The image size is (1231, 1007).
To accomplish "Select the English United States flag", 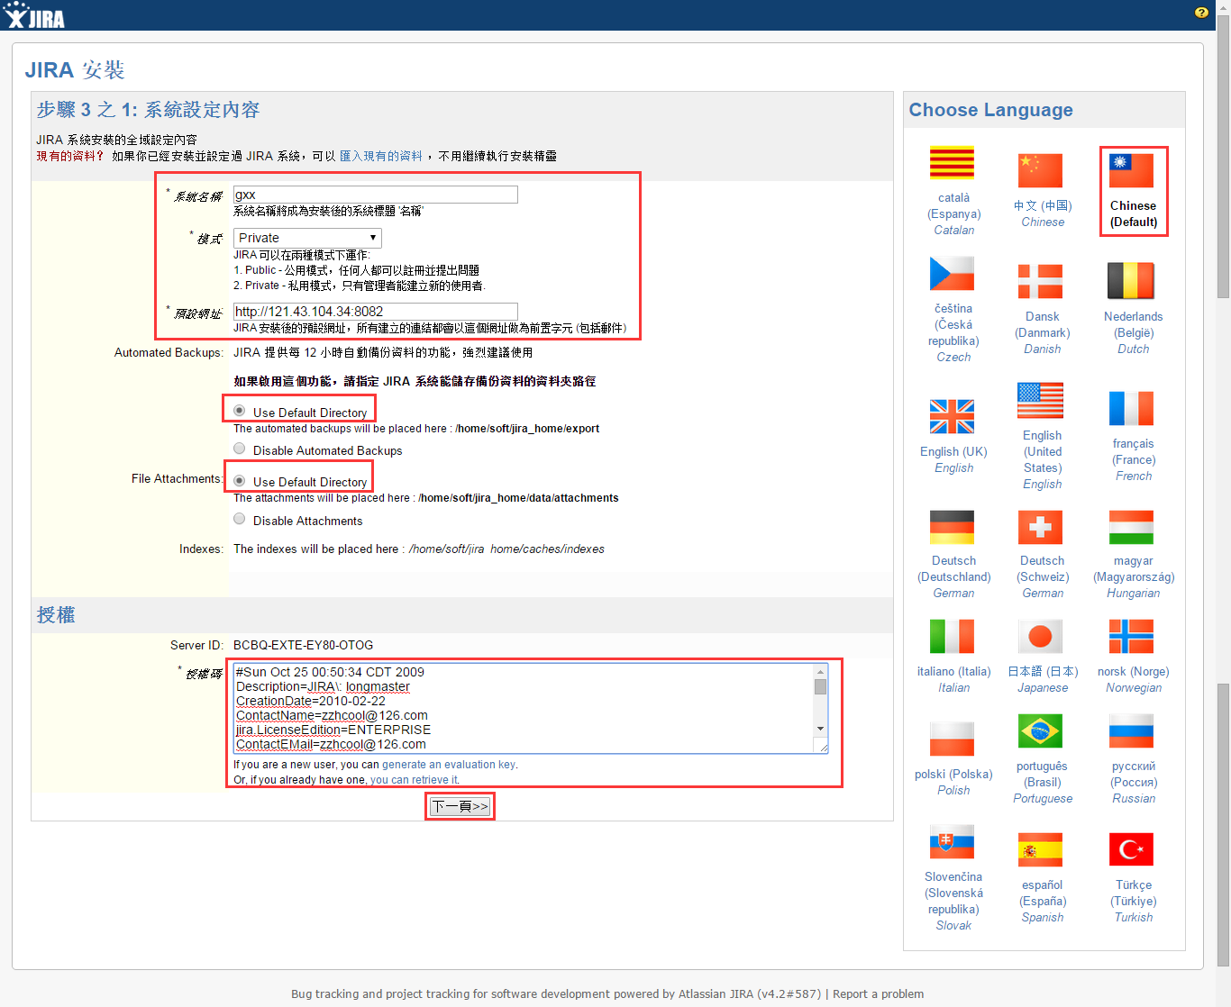I will pyautogui.click(x=1041, y=401).
